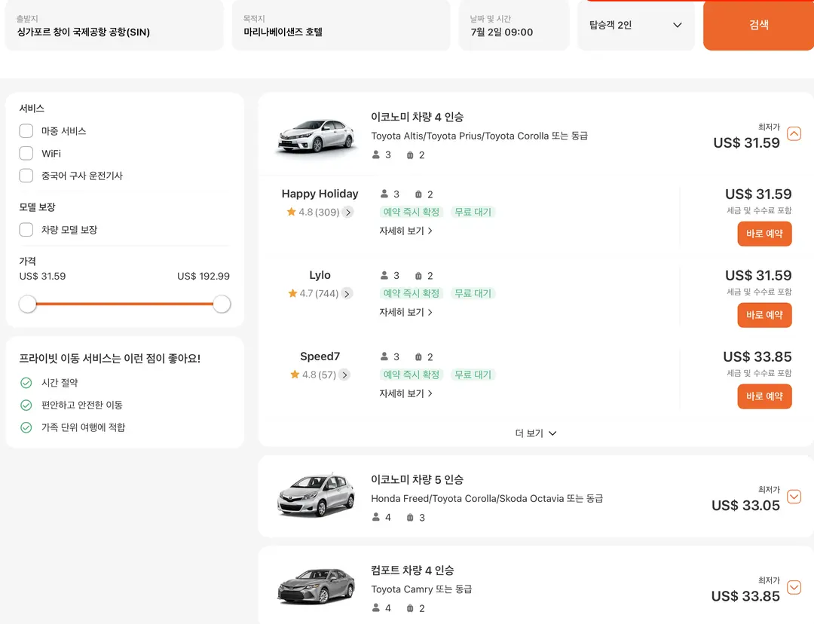814x624 pixels.
Task: Open Speed7 rating details arrow
Action: tap(344, 375)
